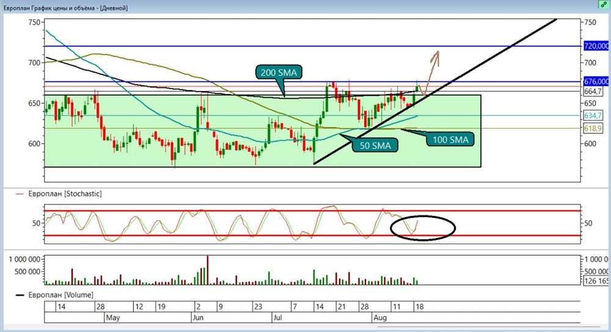Click the 'Jul' month label on the timeline

coord(277,317)
